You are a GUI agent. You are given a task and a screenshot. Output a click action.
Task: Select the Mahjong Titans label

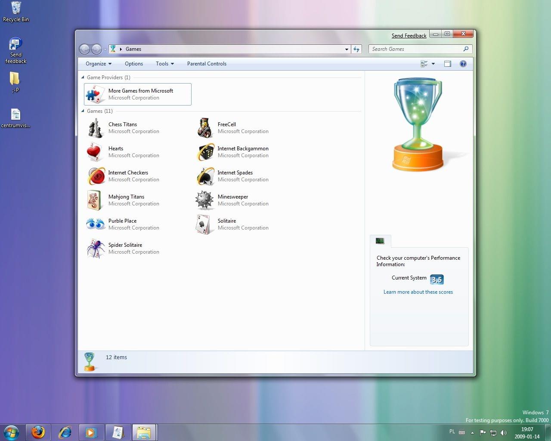[126, 197]
